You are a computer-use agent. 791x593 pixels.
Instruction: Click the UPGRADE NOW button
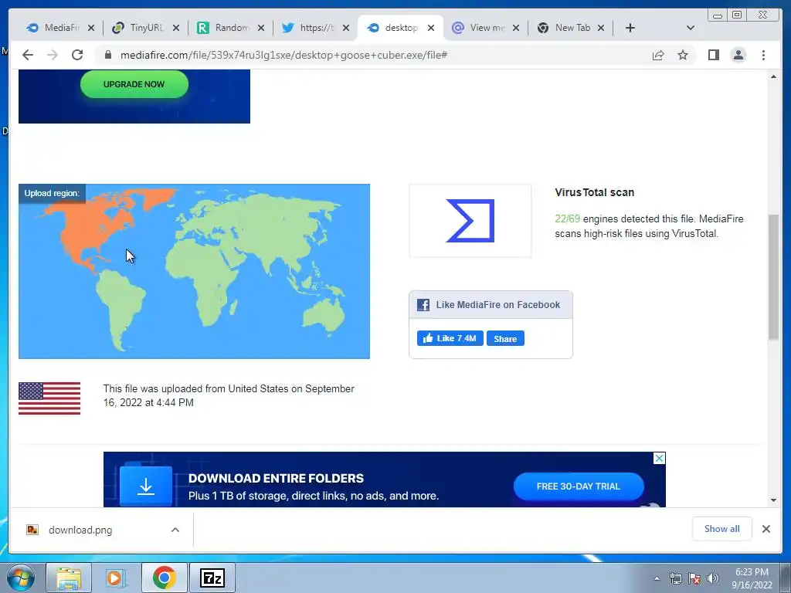(x=134, y=84)
